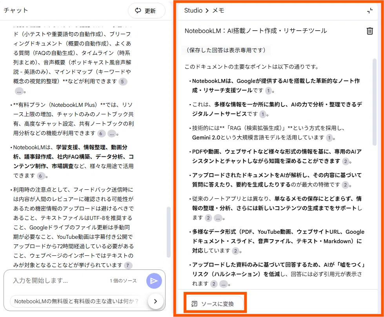The height and width of the screenshot is (317, 384).
Task: Open citation 2 after 引用元が表示されます
Action: coord(214,284)
